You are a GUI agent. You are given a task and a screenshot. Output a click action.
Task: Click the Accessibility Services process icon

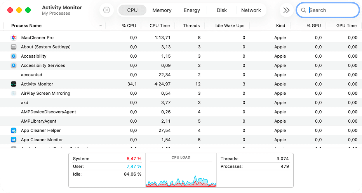pos(14,65)
